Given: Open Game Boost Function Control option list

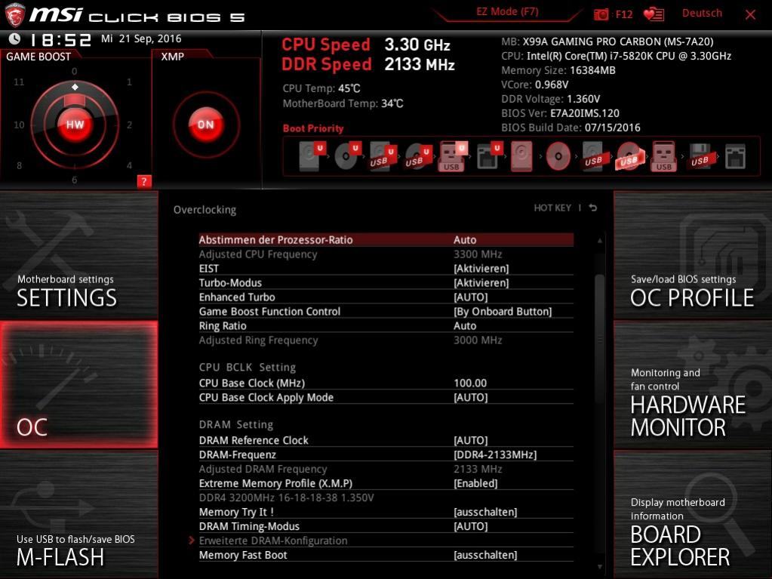Looking at the screenshot, I should coord(502,311).
